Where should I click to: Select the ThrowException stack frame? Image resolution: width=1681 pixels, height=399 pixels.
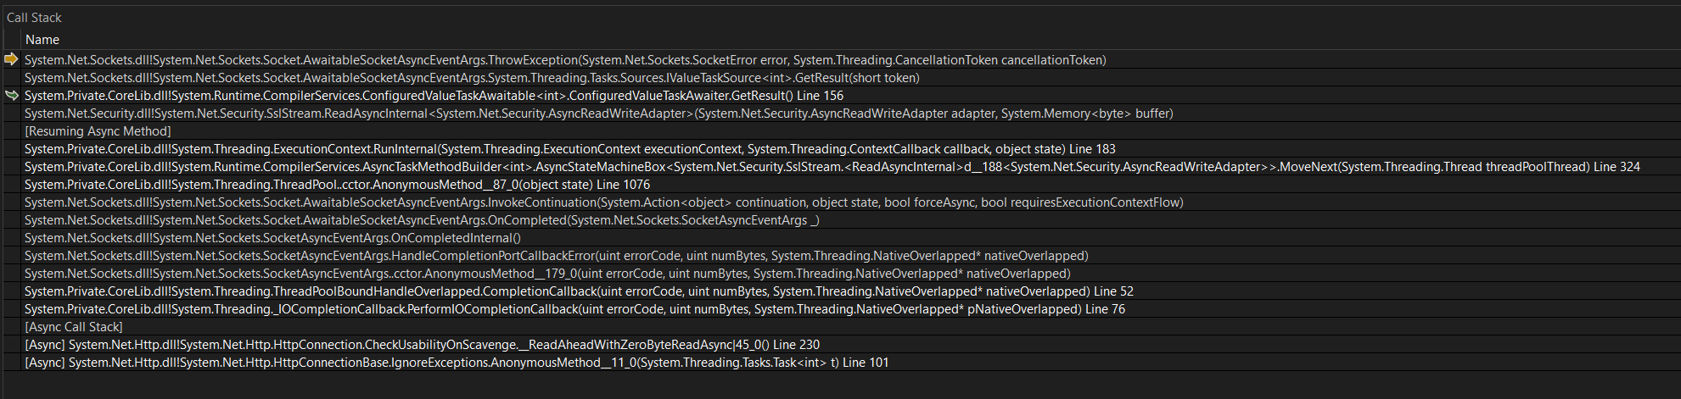pos(564,60)
